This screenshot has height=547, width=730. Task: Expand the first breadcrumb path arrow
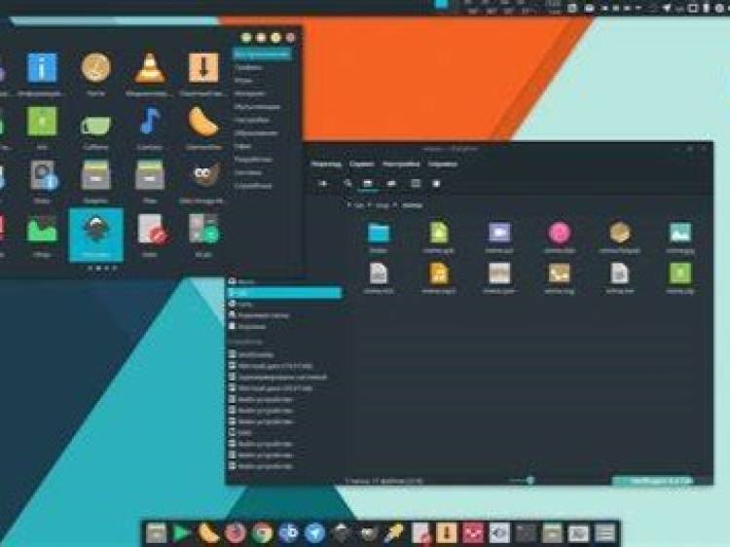tap(350, 205)
